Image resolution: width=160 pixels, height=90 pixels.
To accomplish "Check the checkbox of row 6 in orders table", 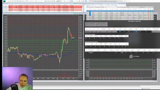I will [x=90, y=18].
